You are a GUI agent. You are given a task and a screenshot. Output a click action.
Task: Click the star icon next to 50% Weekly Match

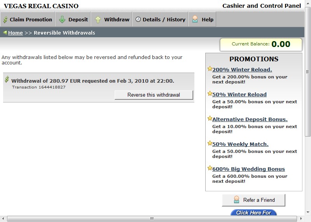click(x=210, y=143)
